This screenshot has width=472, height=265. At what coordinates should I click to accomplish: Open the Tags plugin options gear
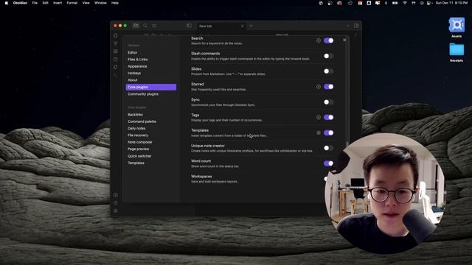click(319, 118)
